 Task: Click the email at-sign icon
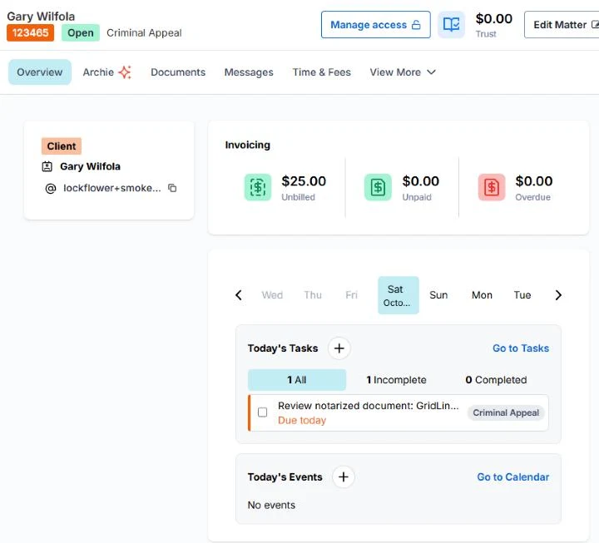point(51,188)
